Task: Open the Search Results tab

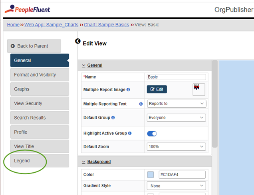Action: click(40, 118)
